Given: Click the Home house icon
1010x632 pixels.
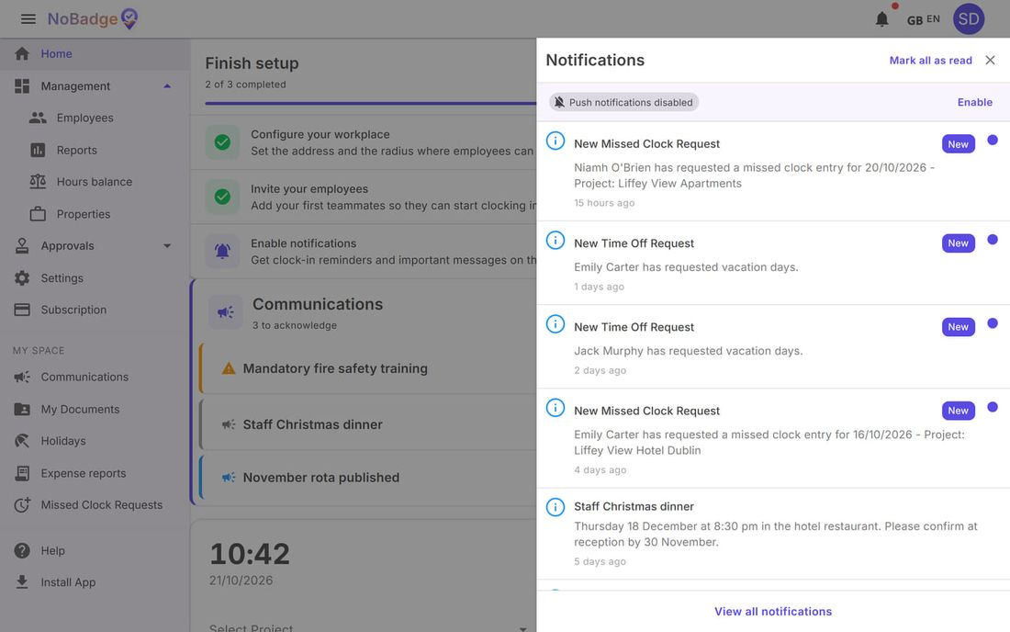Looking at the screenshot, I should (x=22, y=53).
